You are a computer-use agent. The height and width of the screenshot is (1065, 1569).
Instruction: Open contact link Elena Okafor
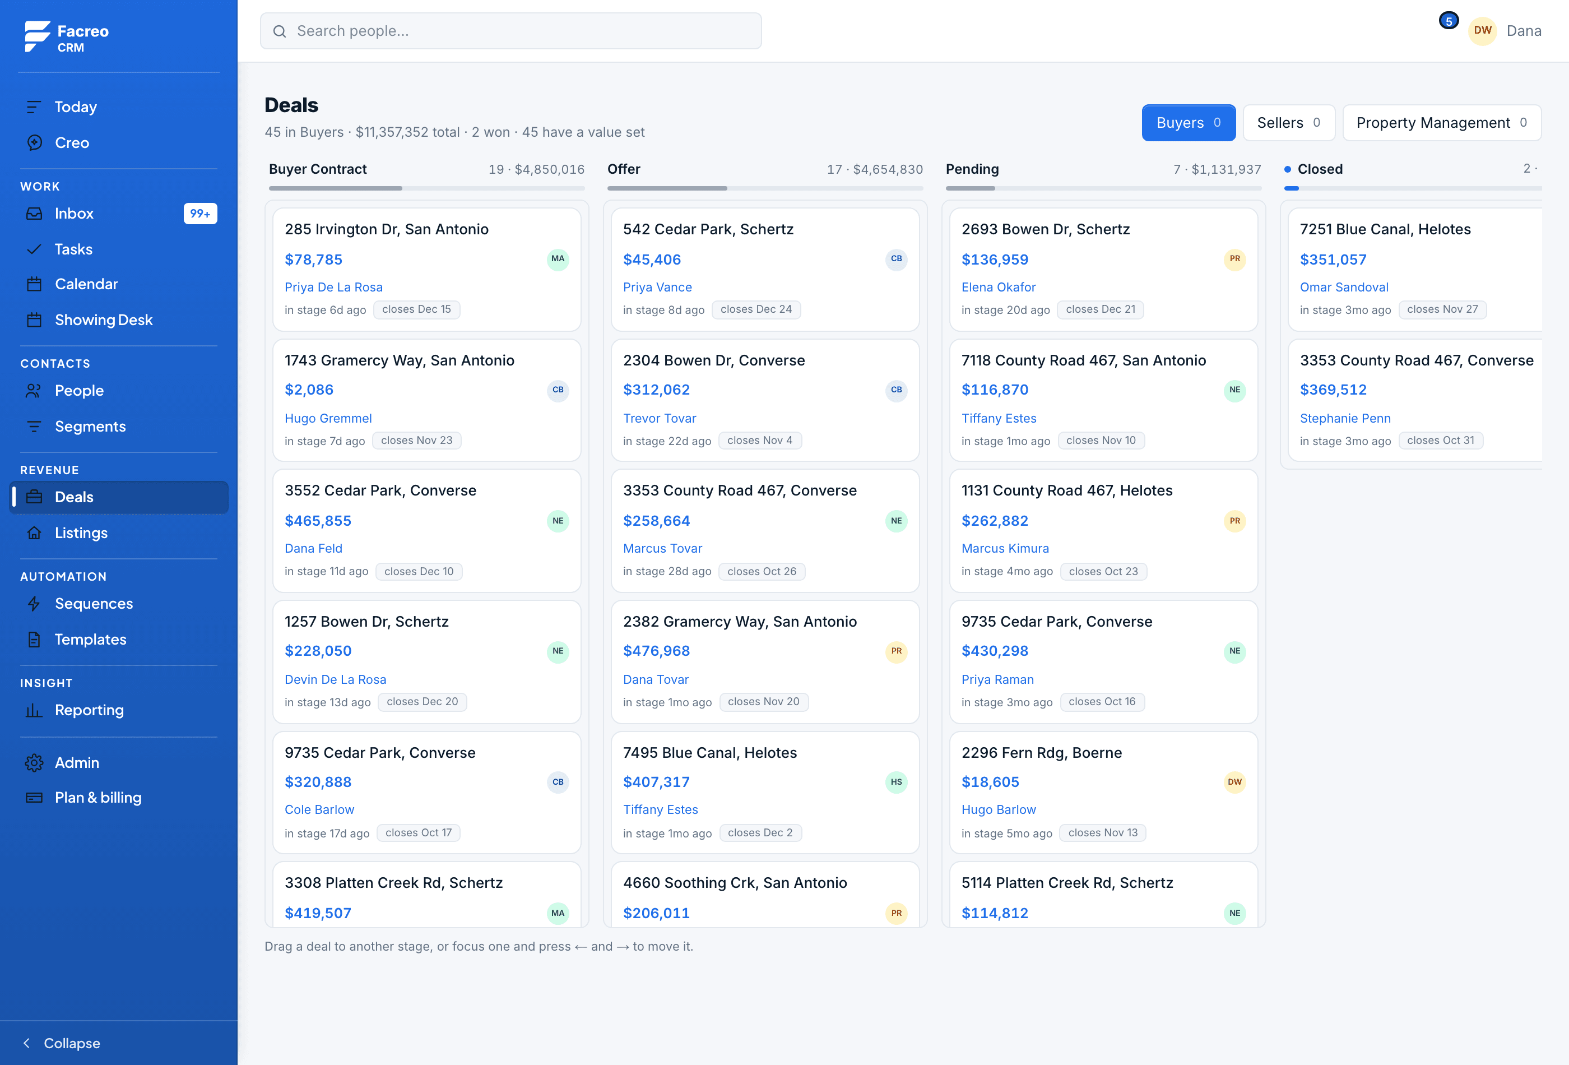click(x=998, y=287)
